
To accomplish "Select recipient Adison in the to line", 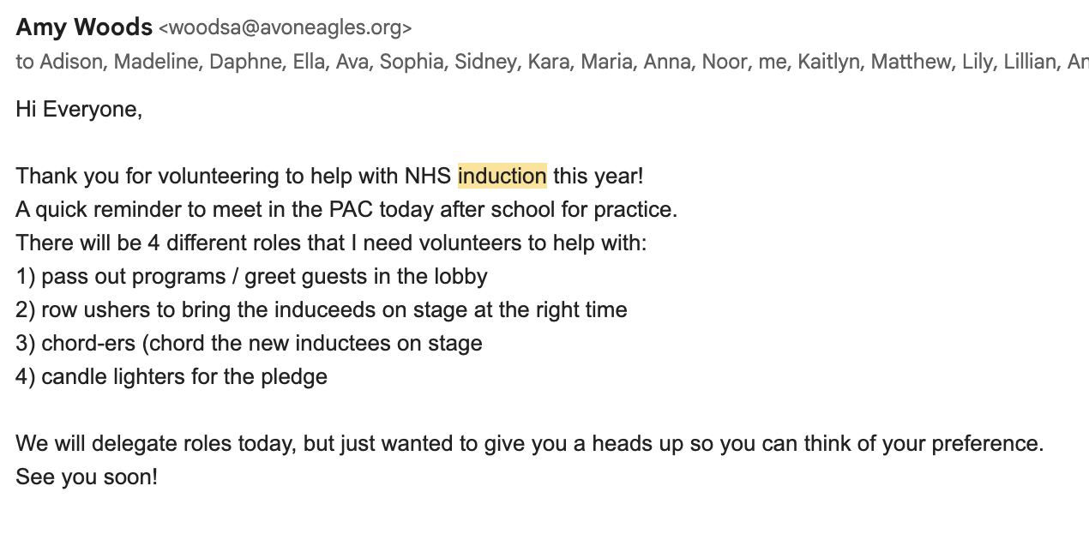I will [70, 62].
